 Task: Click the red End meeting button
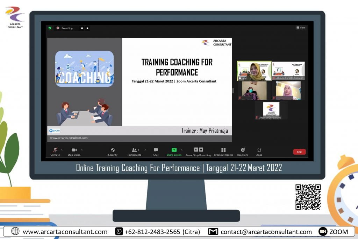(299, 152)
